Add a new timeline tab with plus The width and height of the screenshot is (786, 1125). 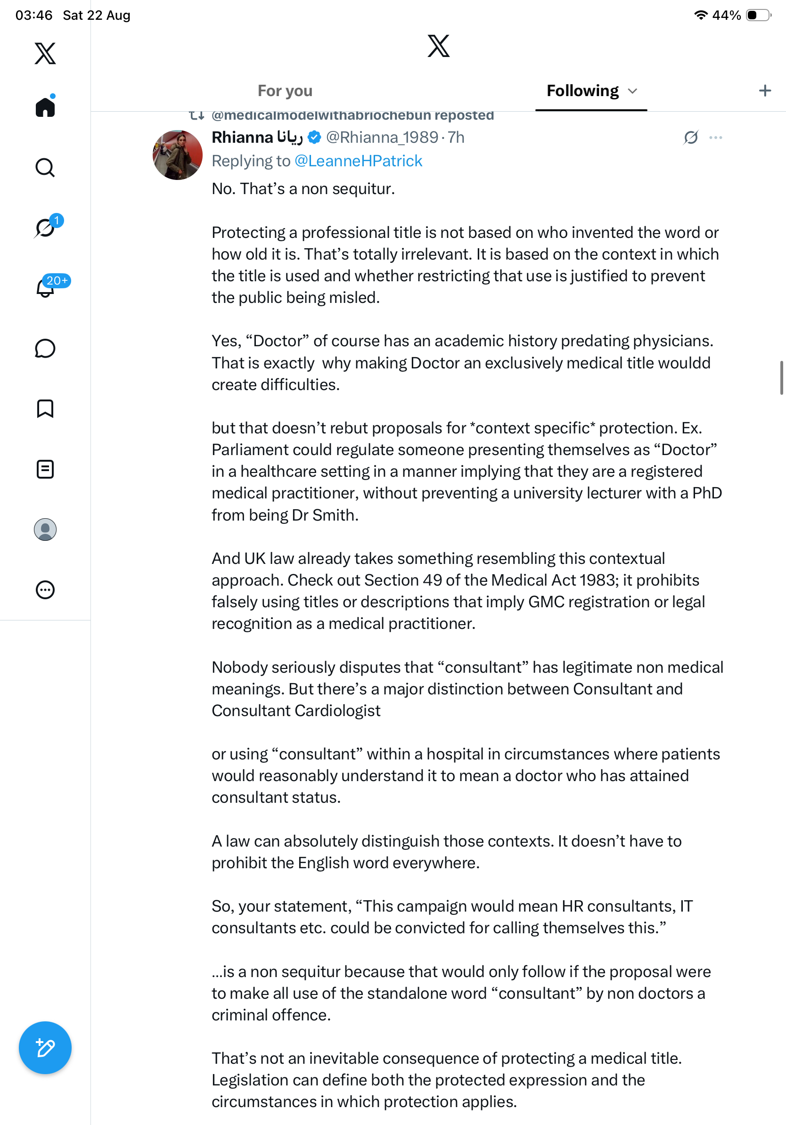pos(765,90)
